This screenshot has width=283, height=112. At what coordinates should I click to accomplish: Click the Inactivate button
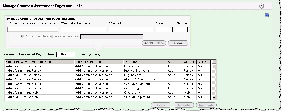(206, 105)
